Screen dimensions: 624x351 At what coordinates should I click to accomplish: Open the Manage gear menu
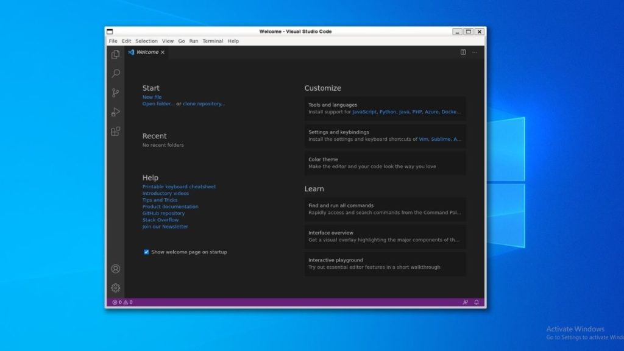115,288
